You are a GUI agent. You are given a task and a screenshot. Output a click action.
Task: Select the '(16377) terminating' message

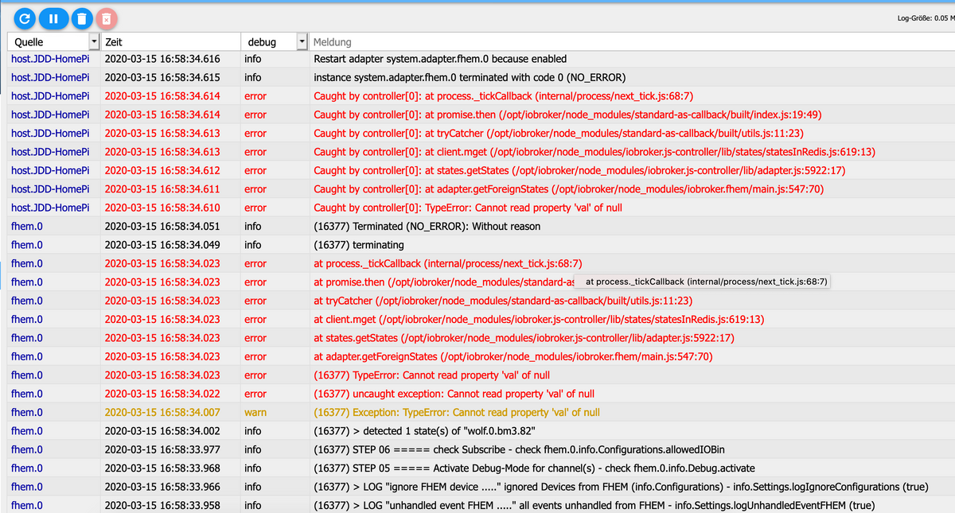(359, 245)
